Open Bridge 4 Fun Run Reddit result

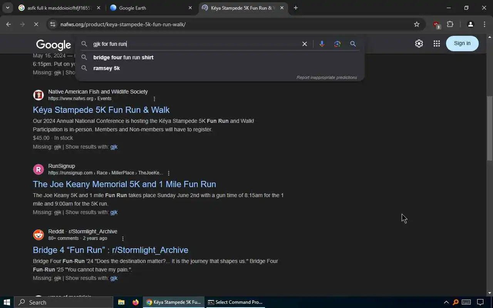pos(111,250)
